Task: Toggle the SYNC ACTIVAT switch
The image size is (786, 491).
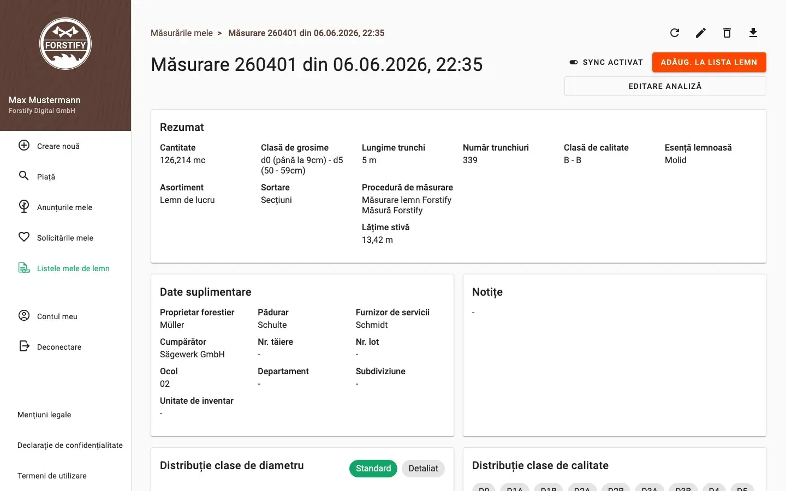Action: point(574,62)
